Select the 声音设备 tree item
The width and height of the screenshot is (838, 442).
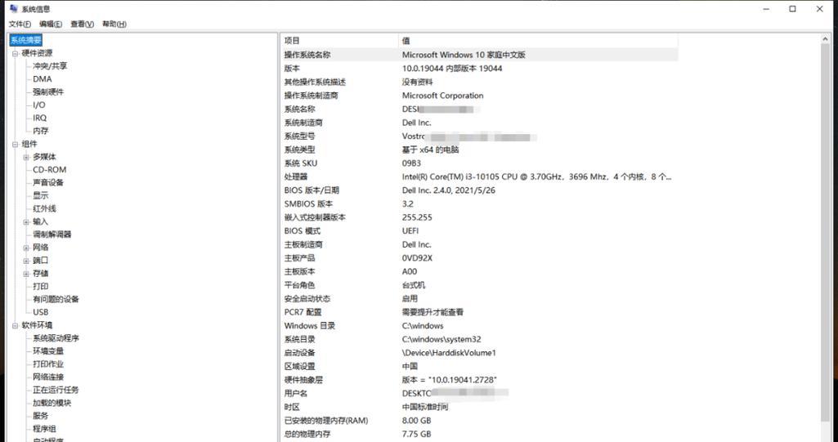pyautogui.click(x=48, y=182)
